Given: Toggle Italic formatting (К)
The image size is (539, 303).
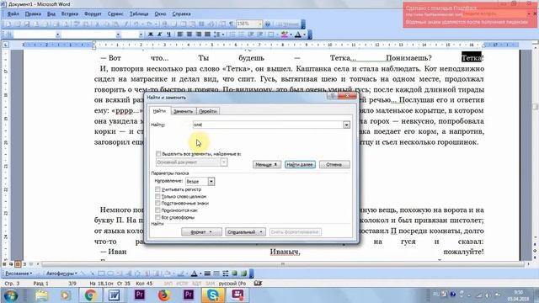Looking at the screenshot, I should (x=159, y=35).
